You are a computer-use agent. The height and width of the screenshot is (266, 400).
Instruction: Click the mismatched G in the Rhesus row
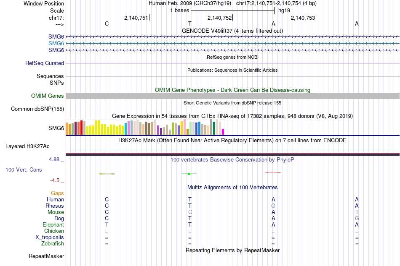pos(273,206)
